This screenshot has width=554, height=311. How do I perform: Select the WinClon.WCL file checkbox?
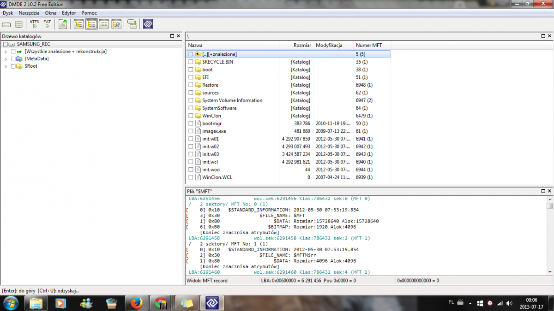(x=191, y=177)
